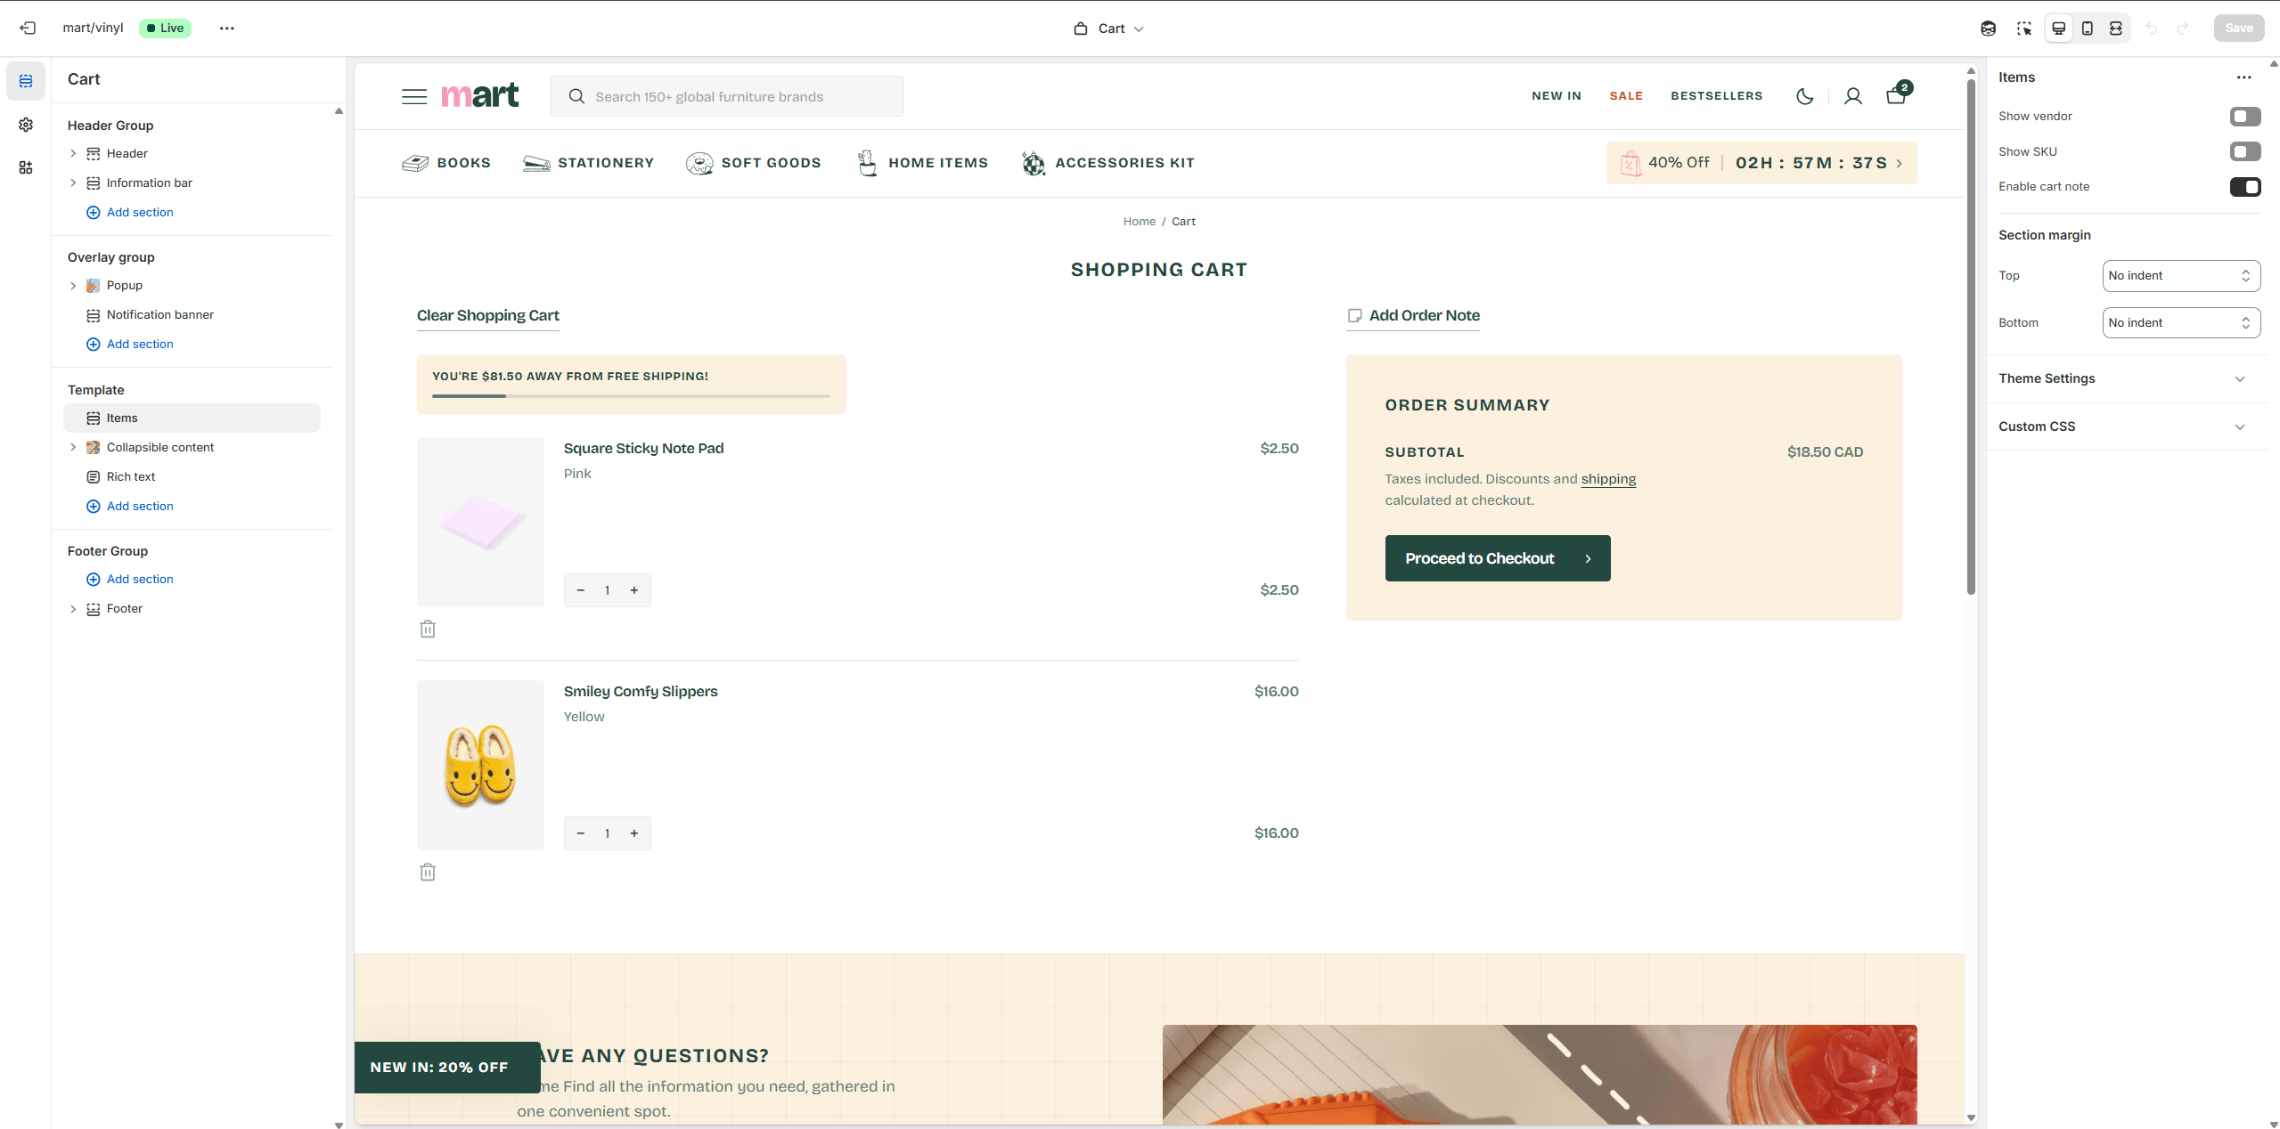
Task: Click the exit editor icon
Action: tap(28, 28)
